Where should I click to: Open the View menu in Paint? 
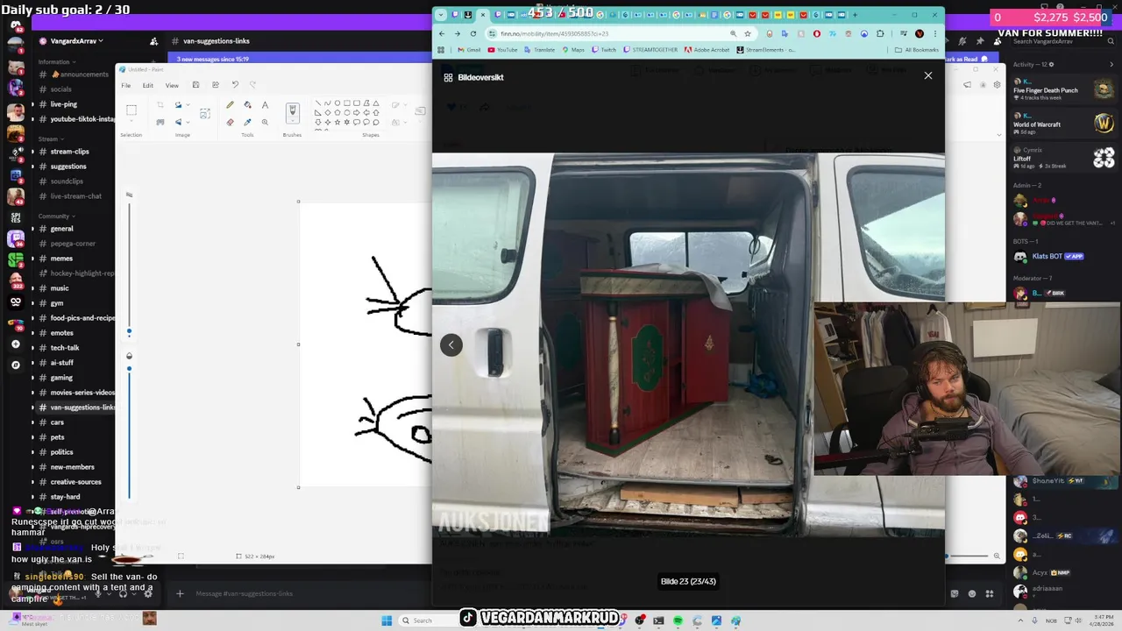pos(172,85)
